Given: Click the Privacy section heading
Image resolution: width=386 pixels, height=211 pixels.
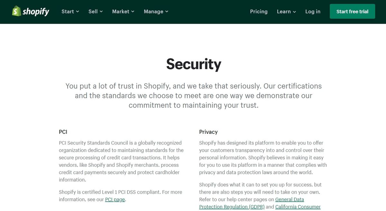Looking at the screenshot, I should click(x=208, y=132).
